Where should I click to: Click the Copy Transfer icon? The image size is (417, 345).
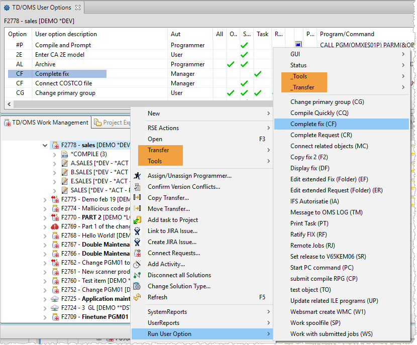click(x=137, y=198)
